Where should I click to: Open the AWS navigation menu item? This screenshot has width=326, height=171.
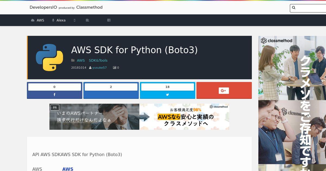click(37, 20)
